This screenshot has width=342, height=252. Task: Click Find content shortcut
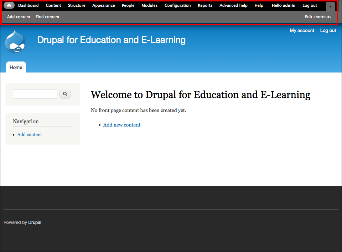(x=47, y=17)
